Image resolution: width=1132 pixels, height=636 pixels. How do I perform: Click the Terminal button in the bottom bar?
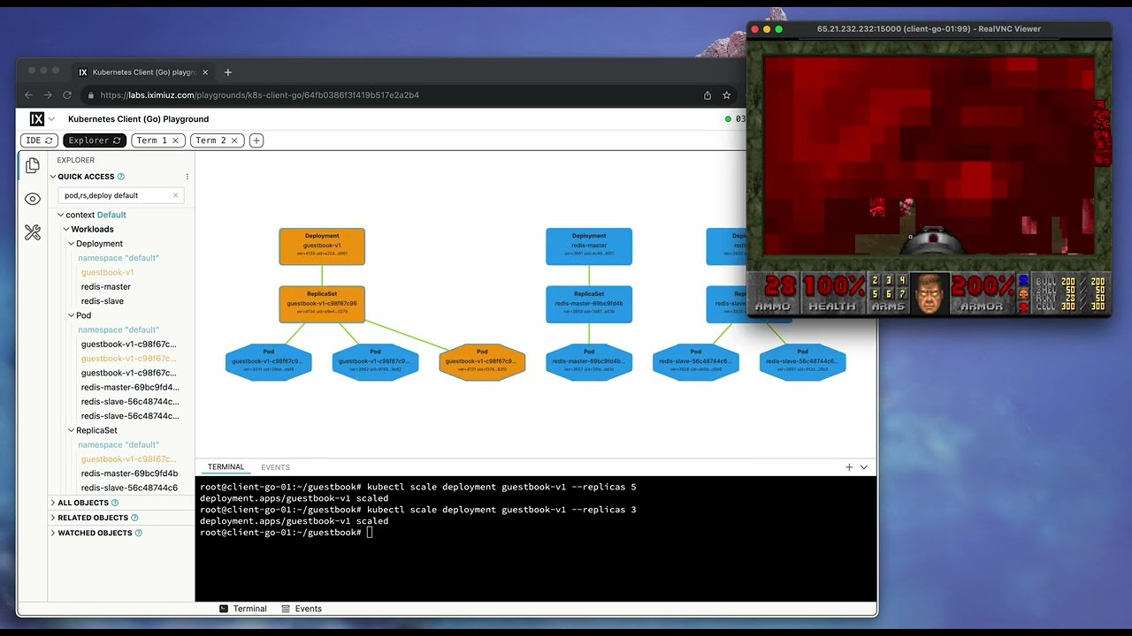point(243,609)
